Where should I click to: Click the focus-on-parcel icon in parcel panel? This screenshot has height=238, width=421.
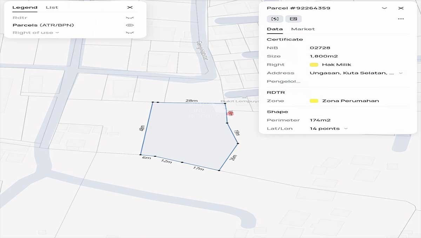(x=275, y=19)
